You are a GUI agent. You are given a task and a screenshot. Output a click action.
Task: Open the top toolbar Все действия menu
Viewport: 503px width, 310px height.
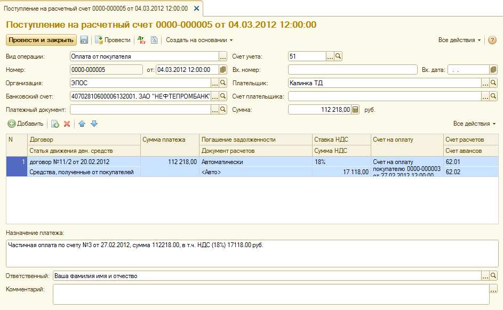459,40
